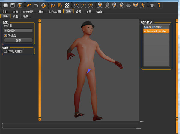
Task: Click the Save file icon
Action: tap(13, 5)
